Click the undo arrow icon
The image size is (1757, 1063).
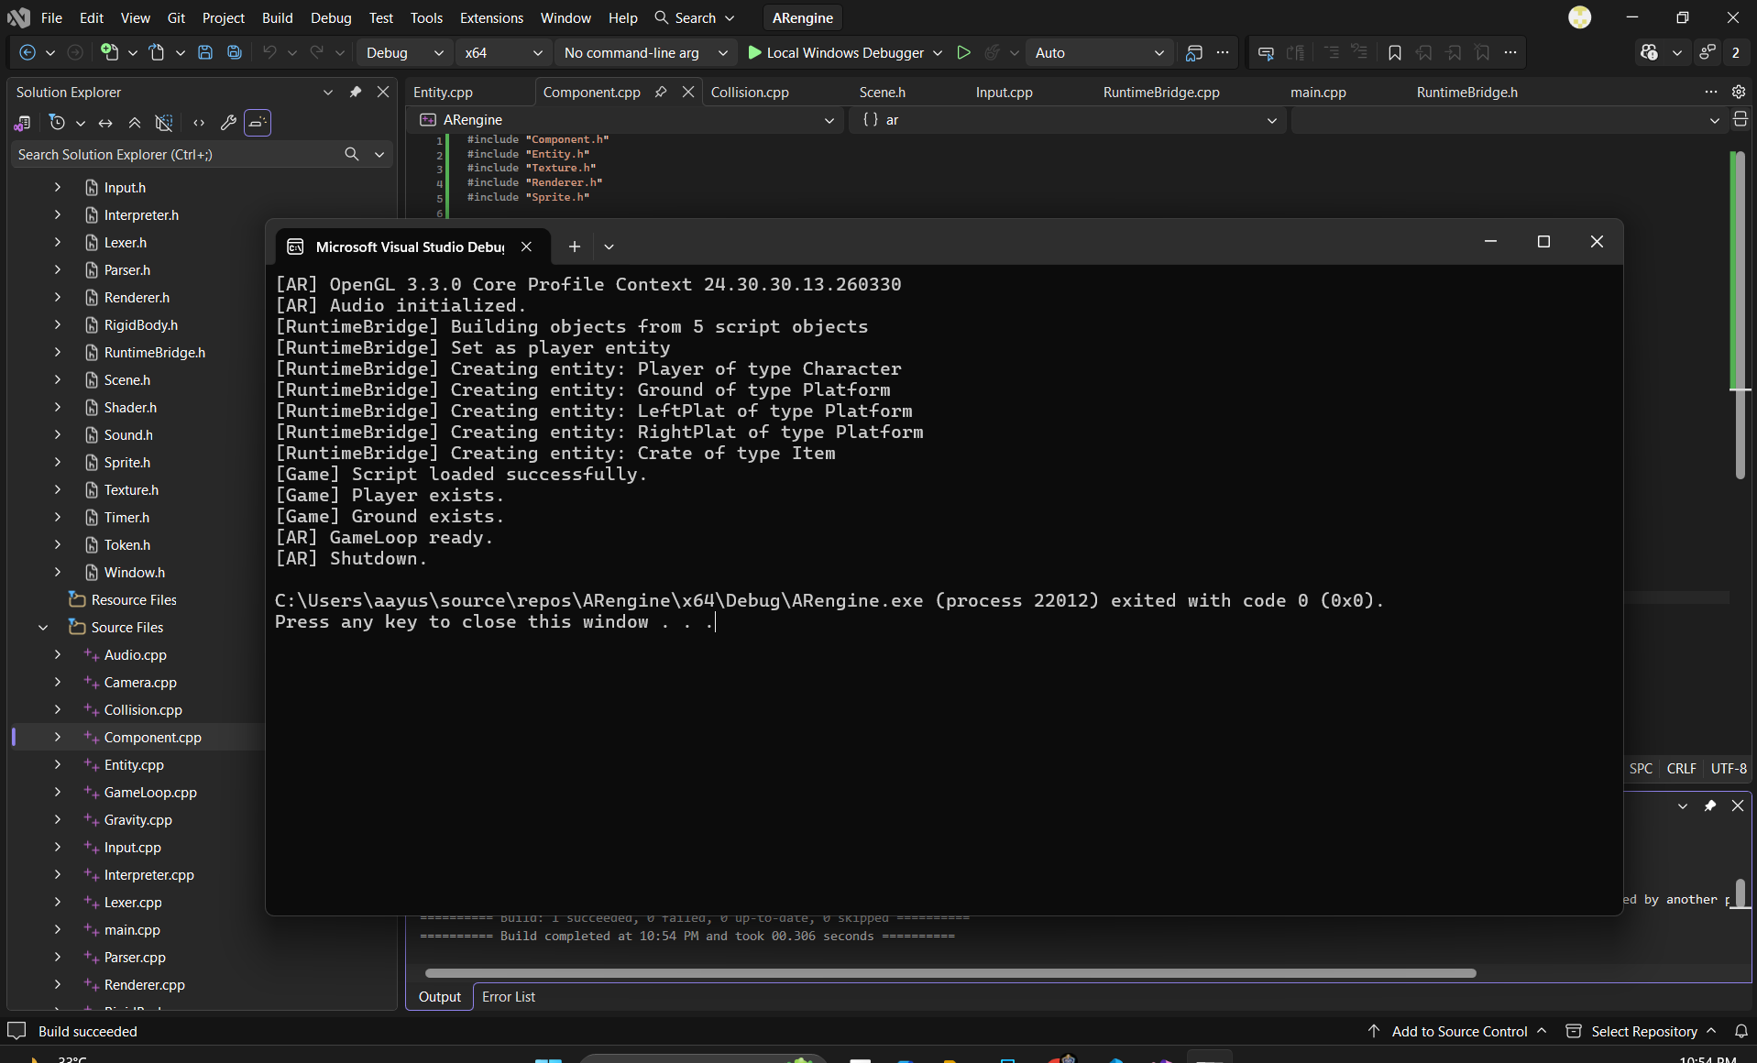[269, 53]
